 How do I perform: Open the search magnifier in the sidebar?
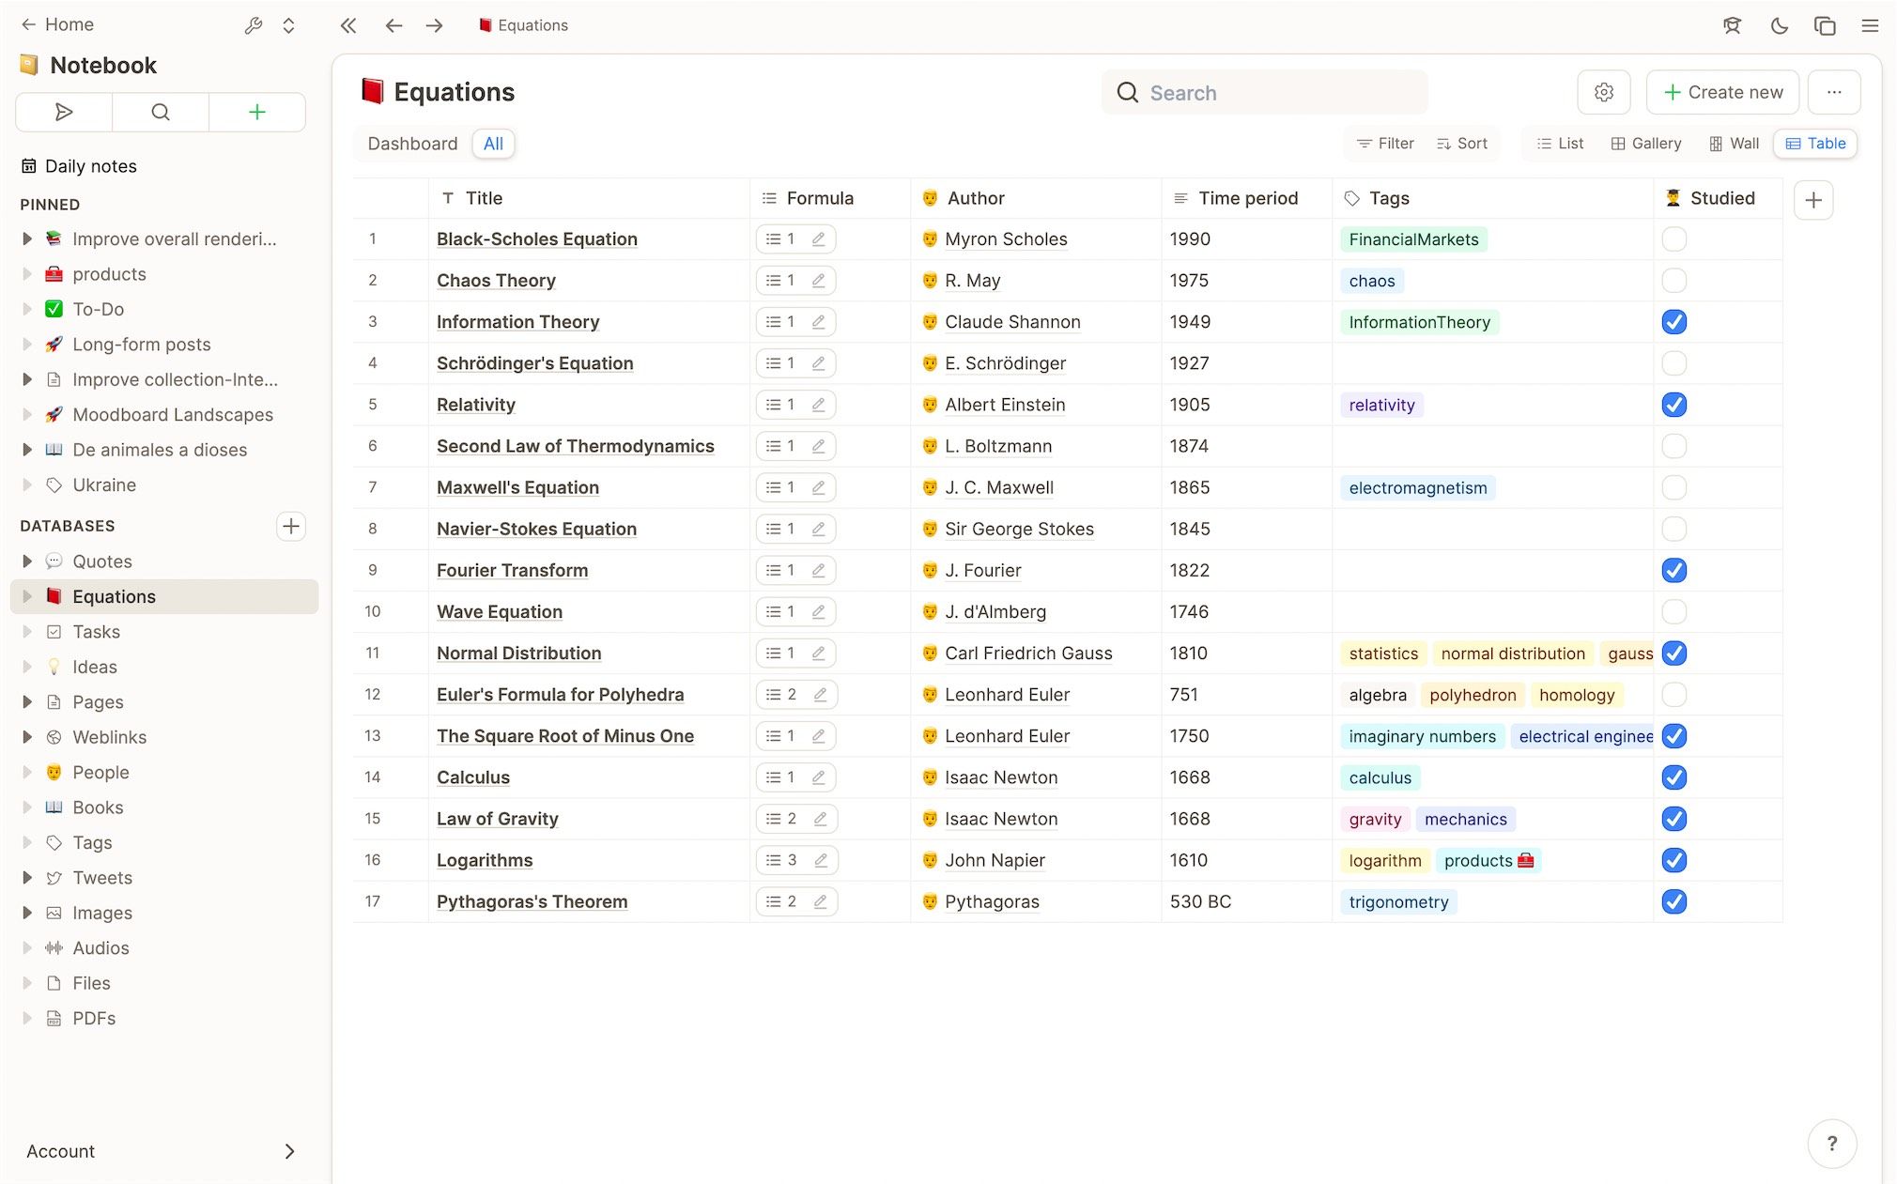point(161,112)
